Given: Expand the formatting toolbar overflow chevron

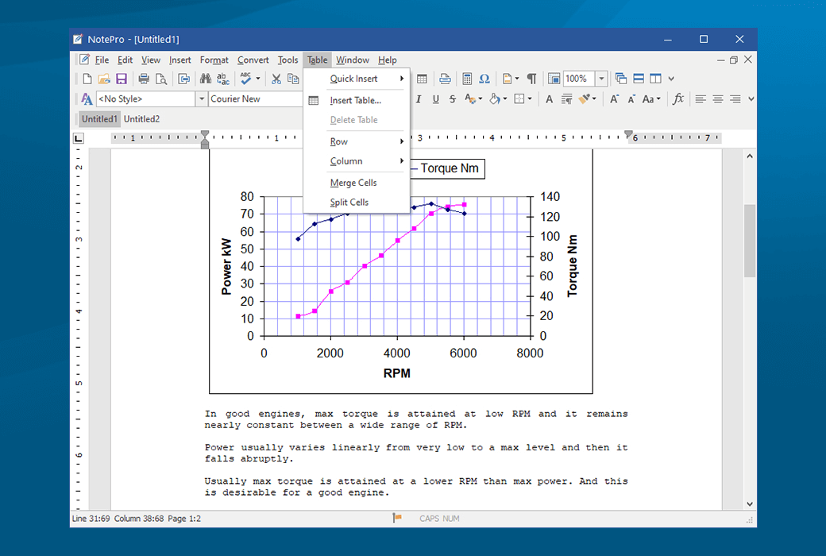Looking at the screenshot, I should coord(751,99).
